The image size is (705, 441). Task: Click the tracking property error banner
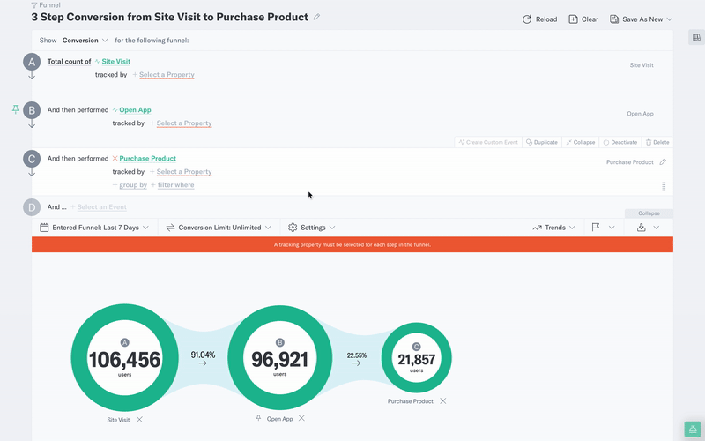[x=352, y=245]
